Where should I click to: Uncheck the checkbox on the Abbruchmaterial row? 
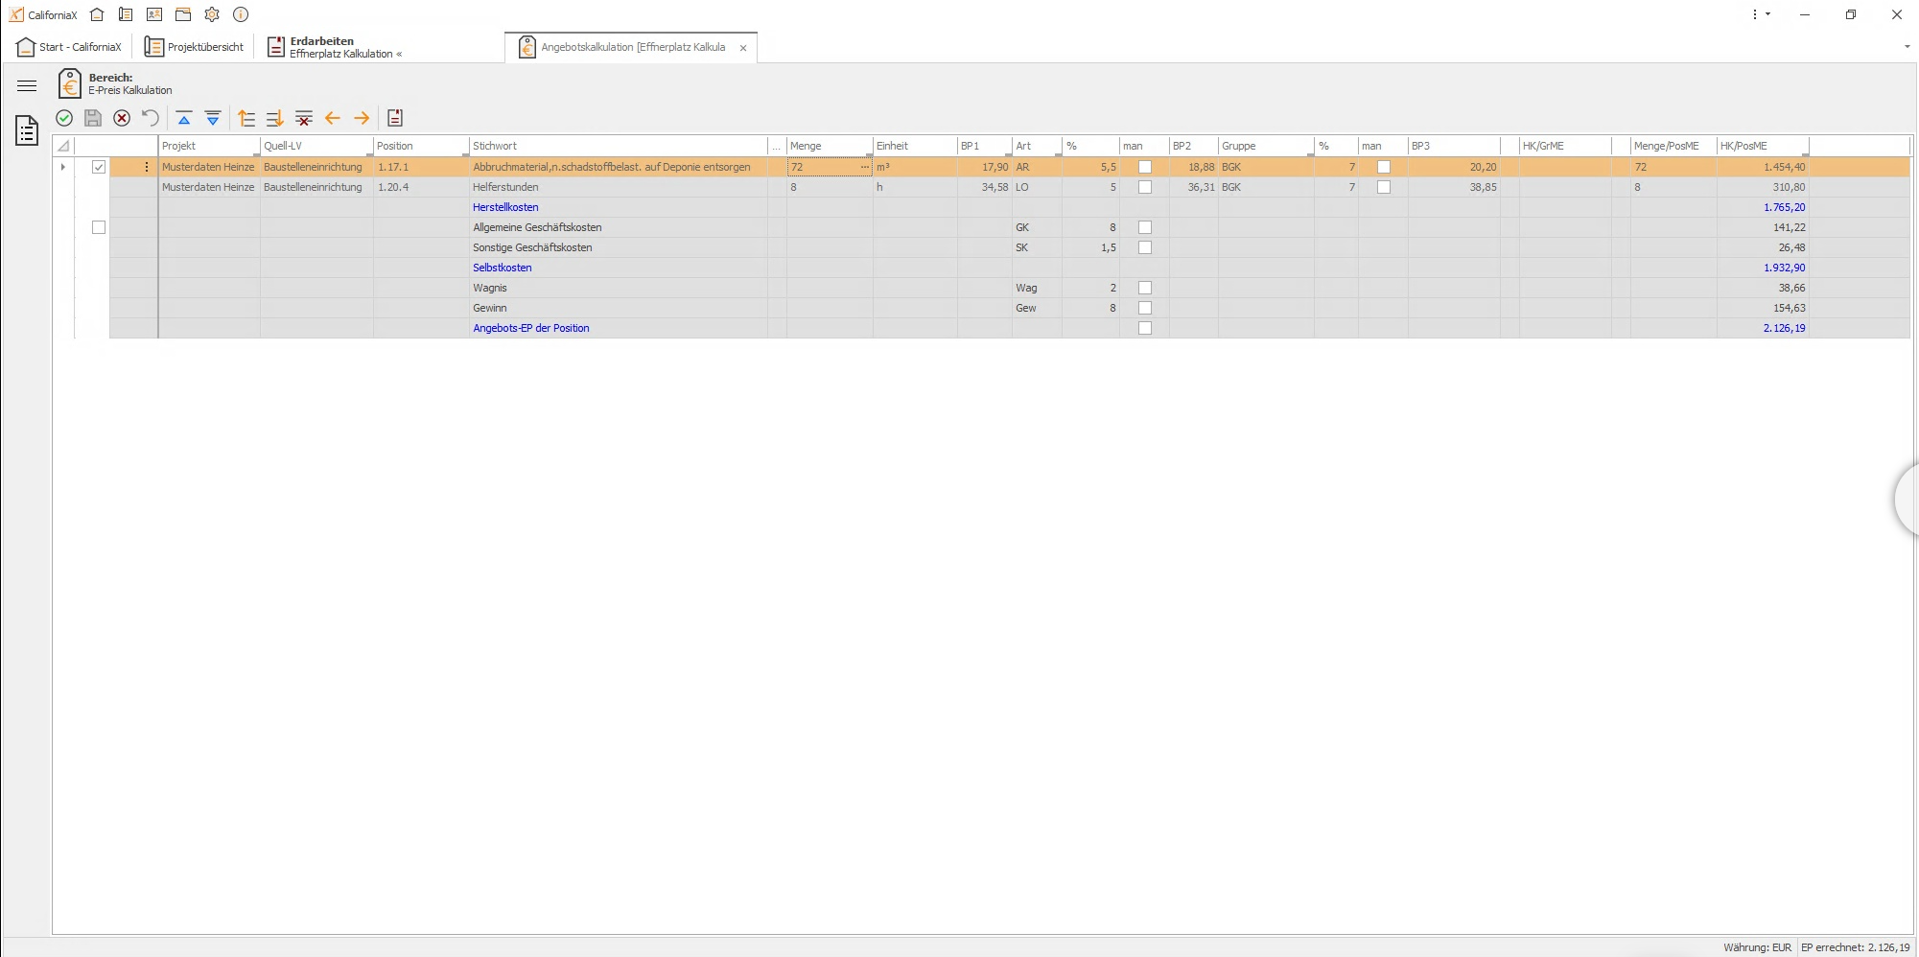coord(99,167)
